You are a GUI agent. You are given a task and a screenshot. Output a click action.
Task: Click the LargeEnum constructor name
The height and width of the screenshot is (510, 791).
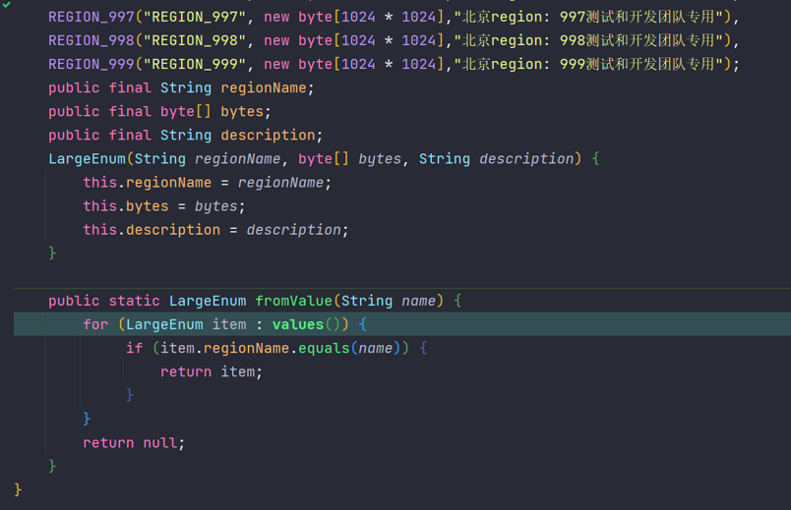point(87,159)
